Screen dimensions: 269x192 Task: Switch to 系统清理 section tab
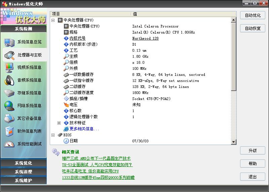24,172
